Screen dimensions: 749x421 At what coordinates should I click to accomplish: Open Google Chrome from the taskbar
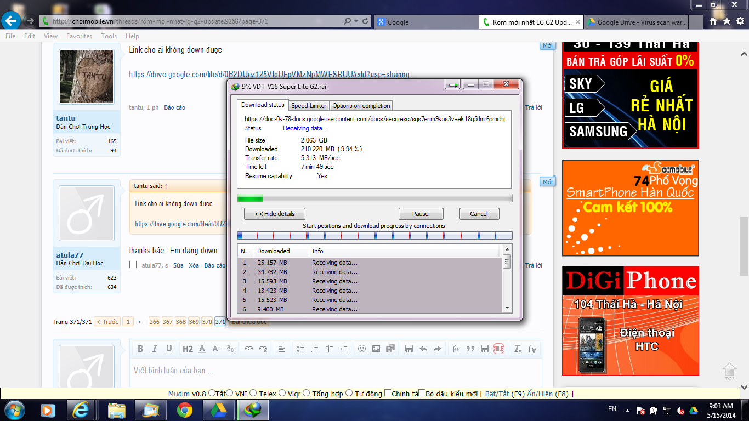point(184,410)
